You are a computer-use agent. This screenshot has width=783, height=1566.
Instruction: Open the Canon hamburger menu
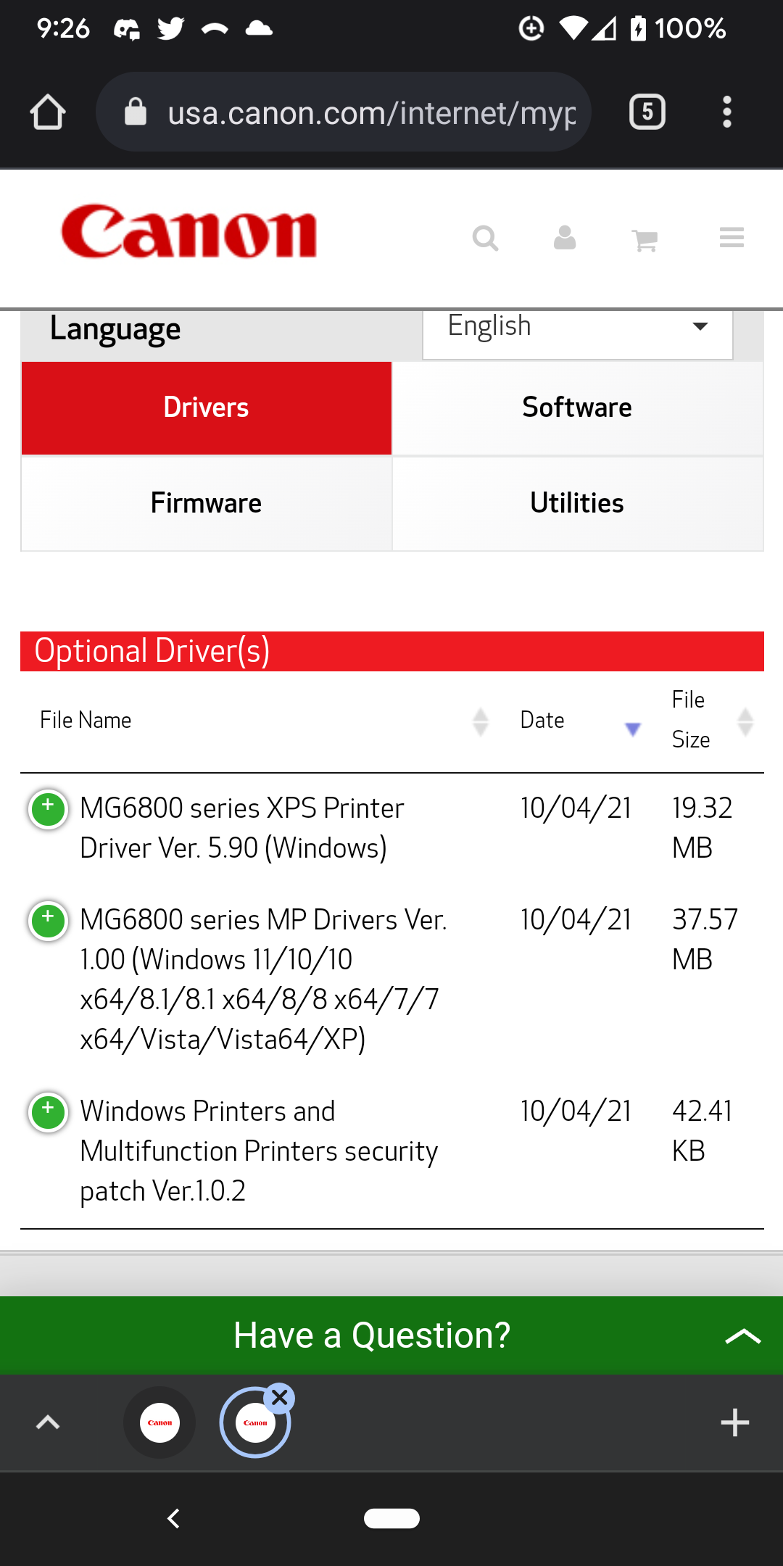[x=732, y=238]
